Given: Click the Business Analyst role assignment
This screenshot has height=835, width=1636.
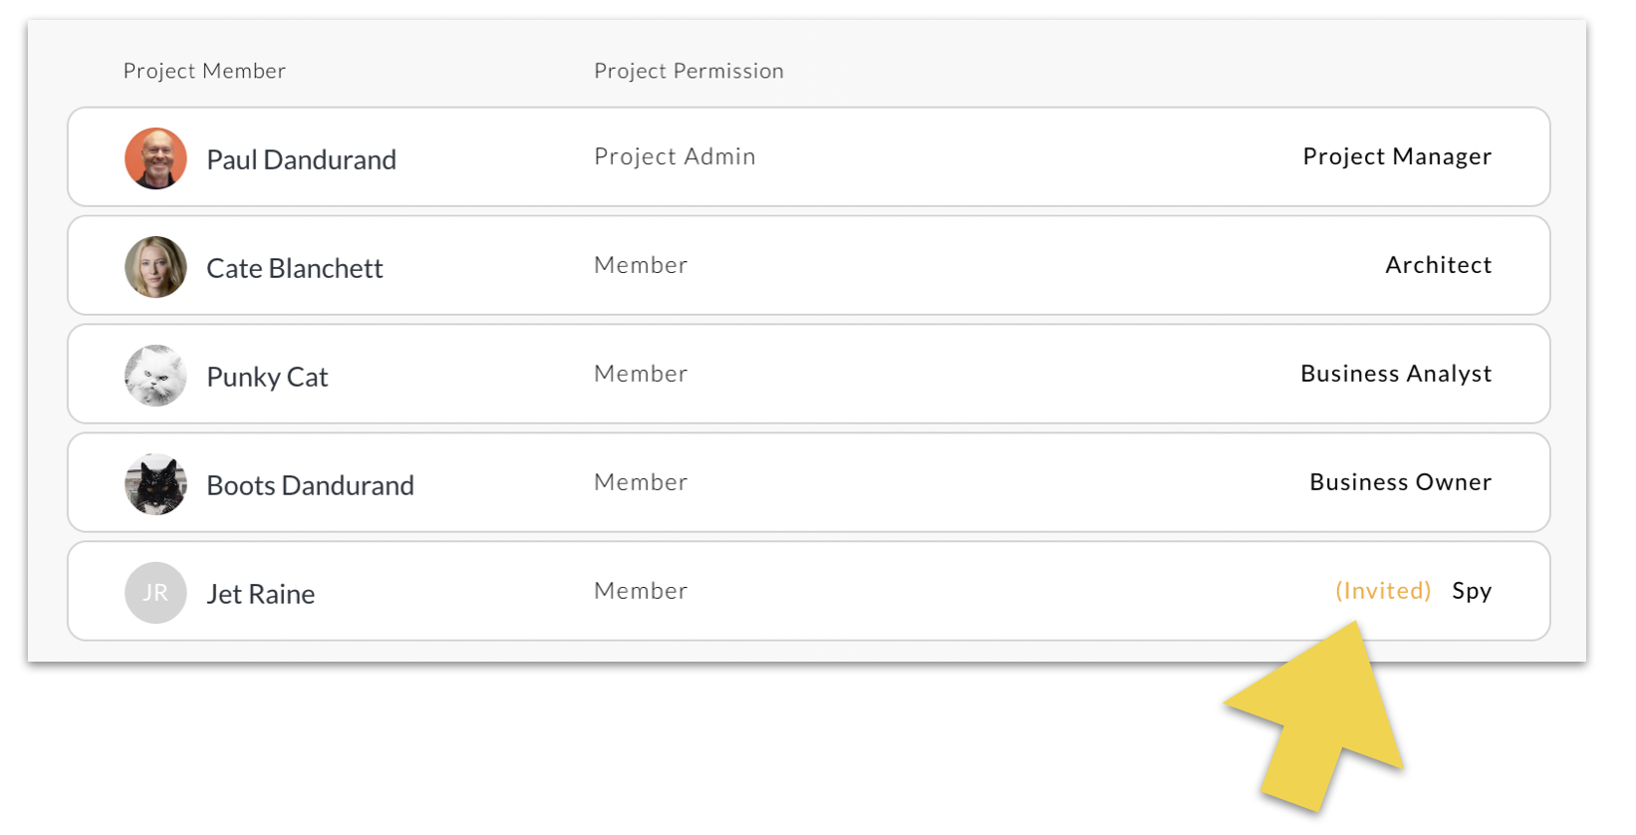Looking at the screenshot, I should [x=1396, y=374].
